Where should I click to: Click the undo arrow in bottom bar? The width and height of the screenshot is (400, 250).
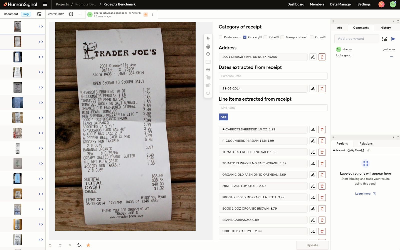pyautogui.click(x=50, y=245)
